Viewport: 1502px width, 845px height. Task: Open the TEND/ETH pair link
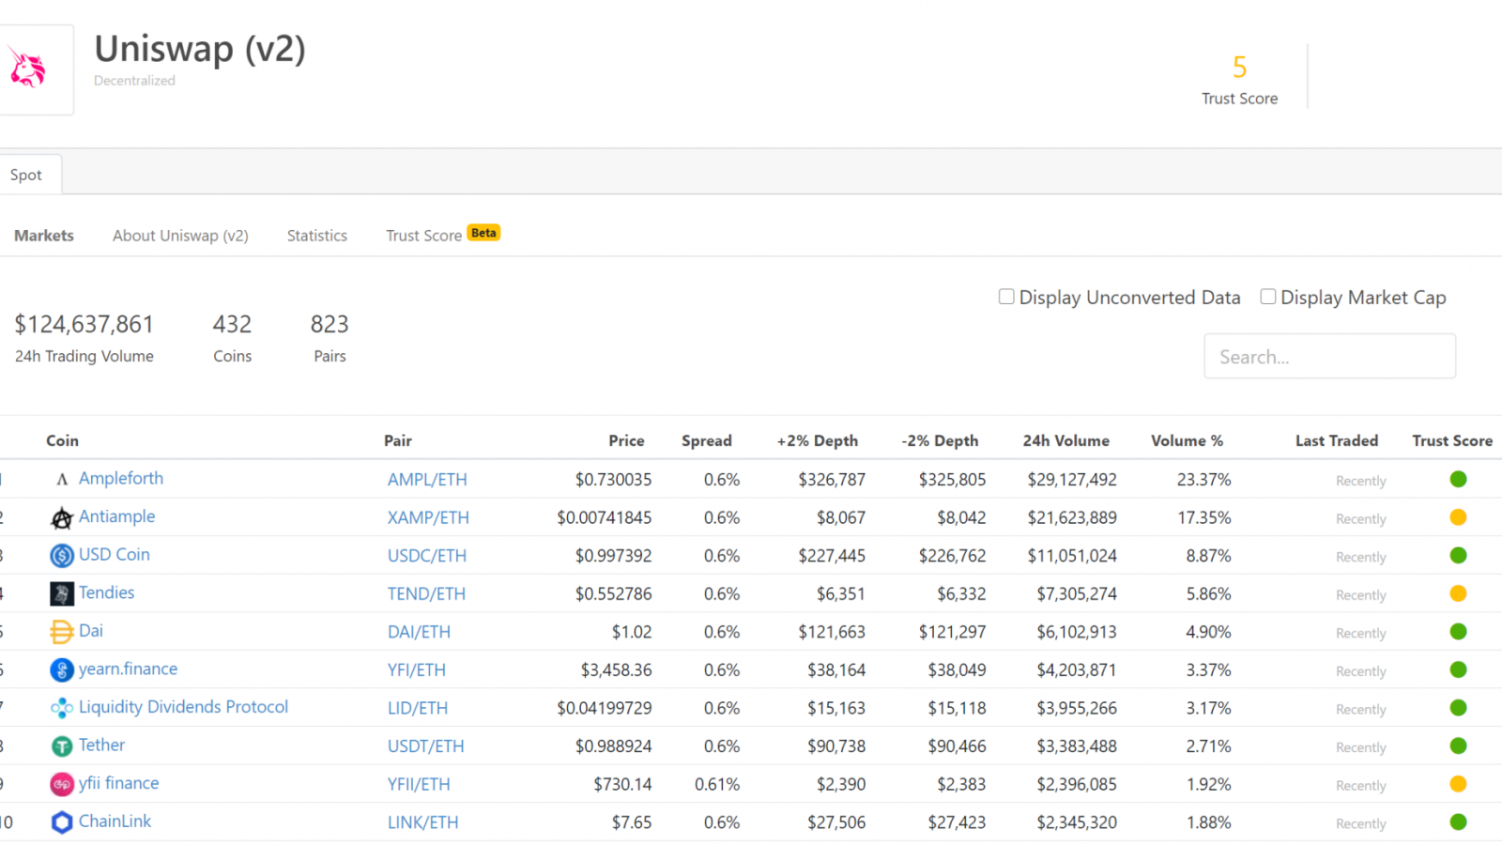(x=426, y=593)
